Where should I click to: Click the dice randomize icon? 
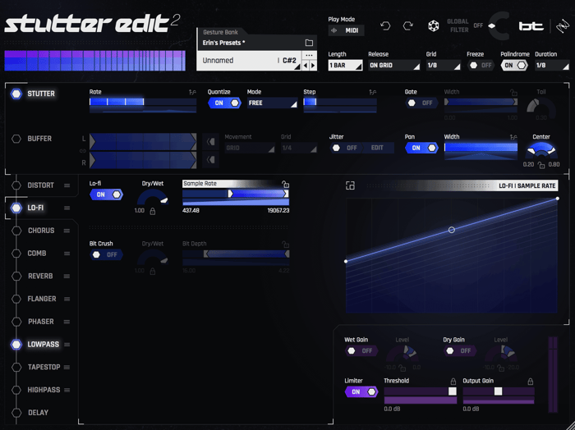point(434,26)
